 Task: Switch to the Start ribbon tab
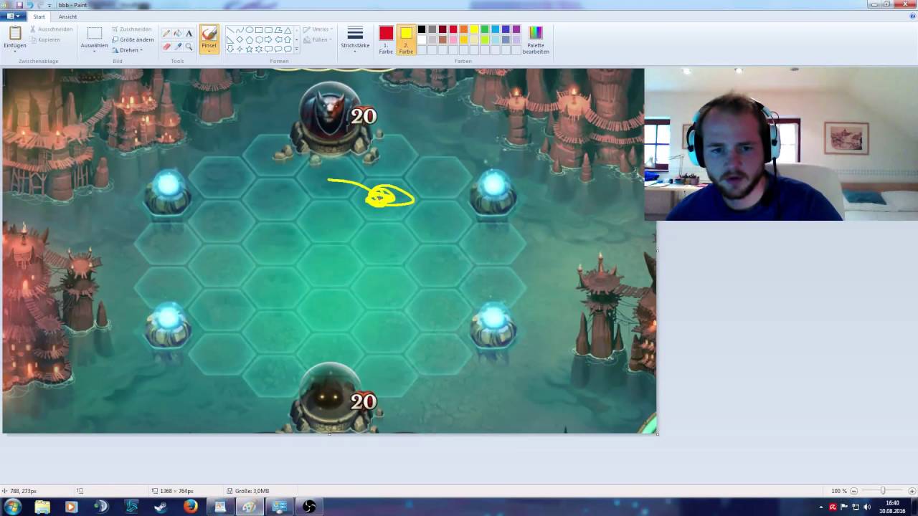(x=39, y=16)
